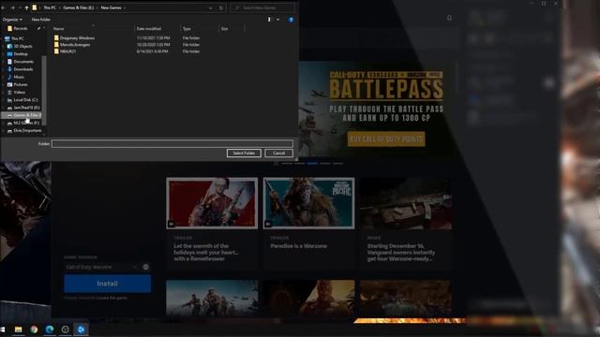
Task: Select the MarvelsAvengers folder
Action: coord(75,45)
